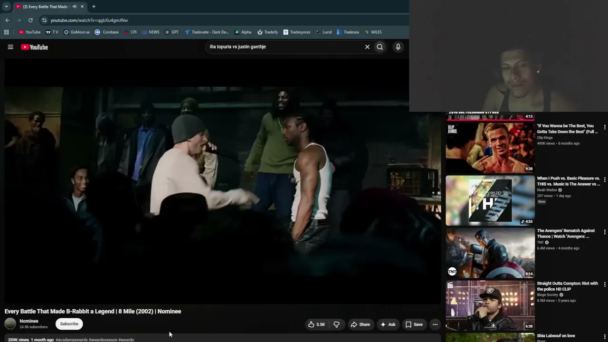Open options menu for Noah Werker video

pos(605,180)
